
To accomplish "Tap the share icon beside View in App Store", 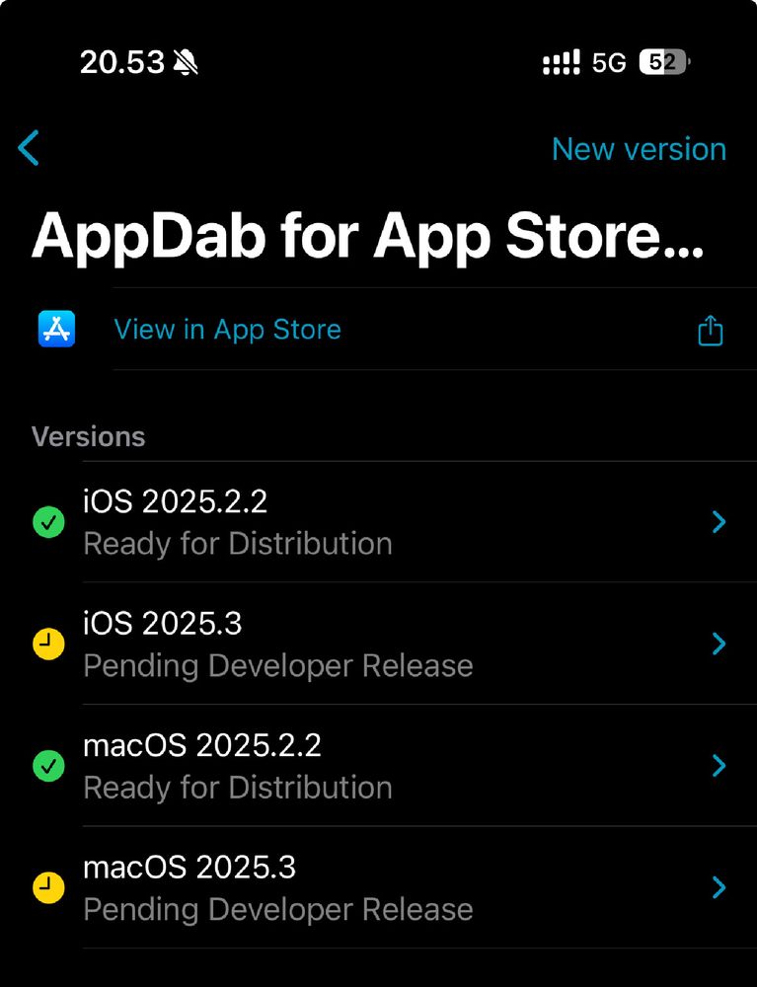I will (711, 330).
